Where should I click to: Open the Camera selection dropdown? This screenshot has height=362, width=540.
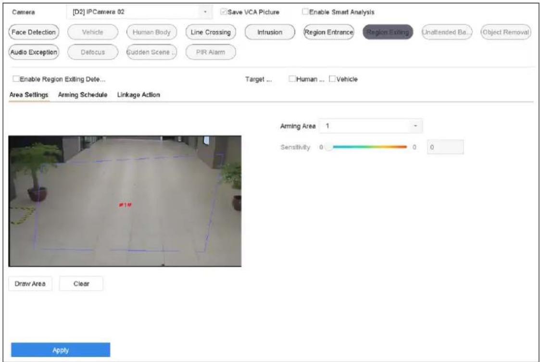(x=139, y=12)
